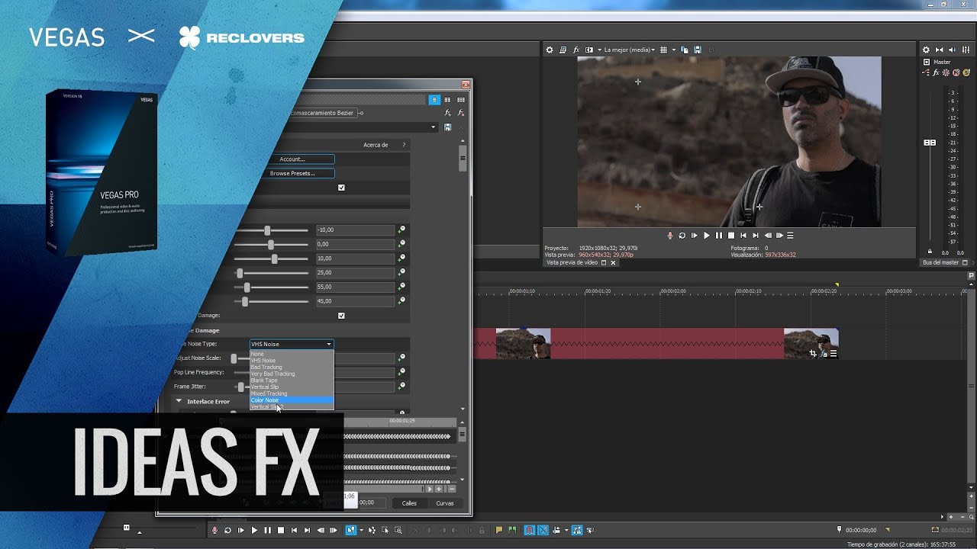Click Master bus downmix output icon

tap(940, 50)
